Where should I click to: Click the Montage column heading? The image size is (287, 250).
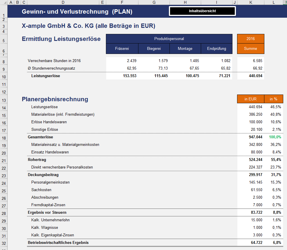(x=185, y=49)
